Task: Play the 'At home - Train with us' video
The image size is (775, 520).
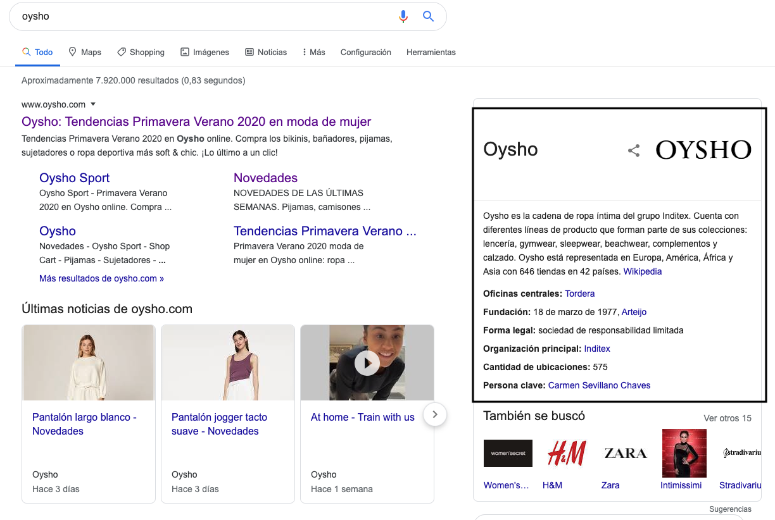Action: [367, 362]
